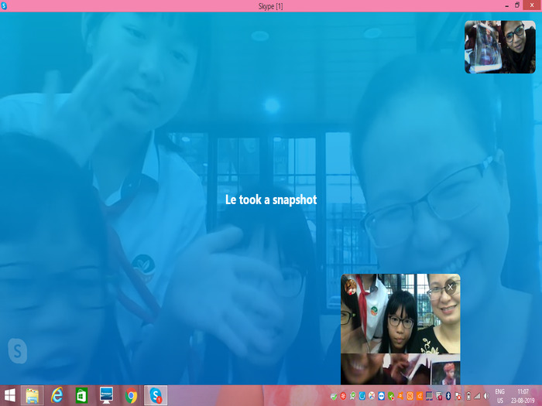542x406 pixels.
Task: Click the red round asterisk tray icon
Action: [x=343, y=396]
